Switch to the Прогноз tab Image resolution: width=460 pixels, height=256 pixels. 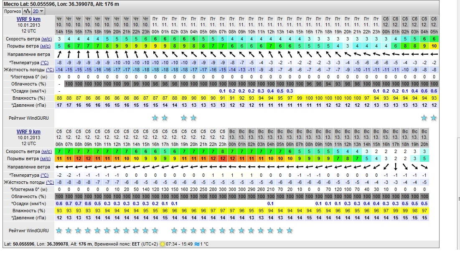point(12,11)
